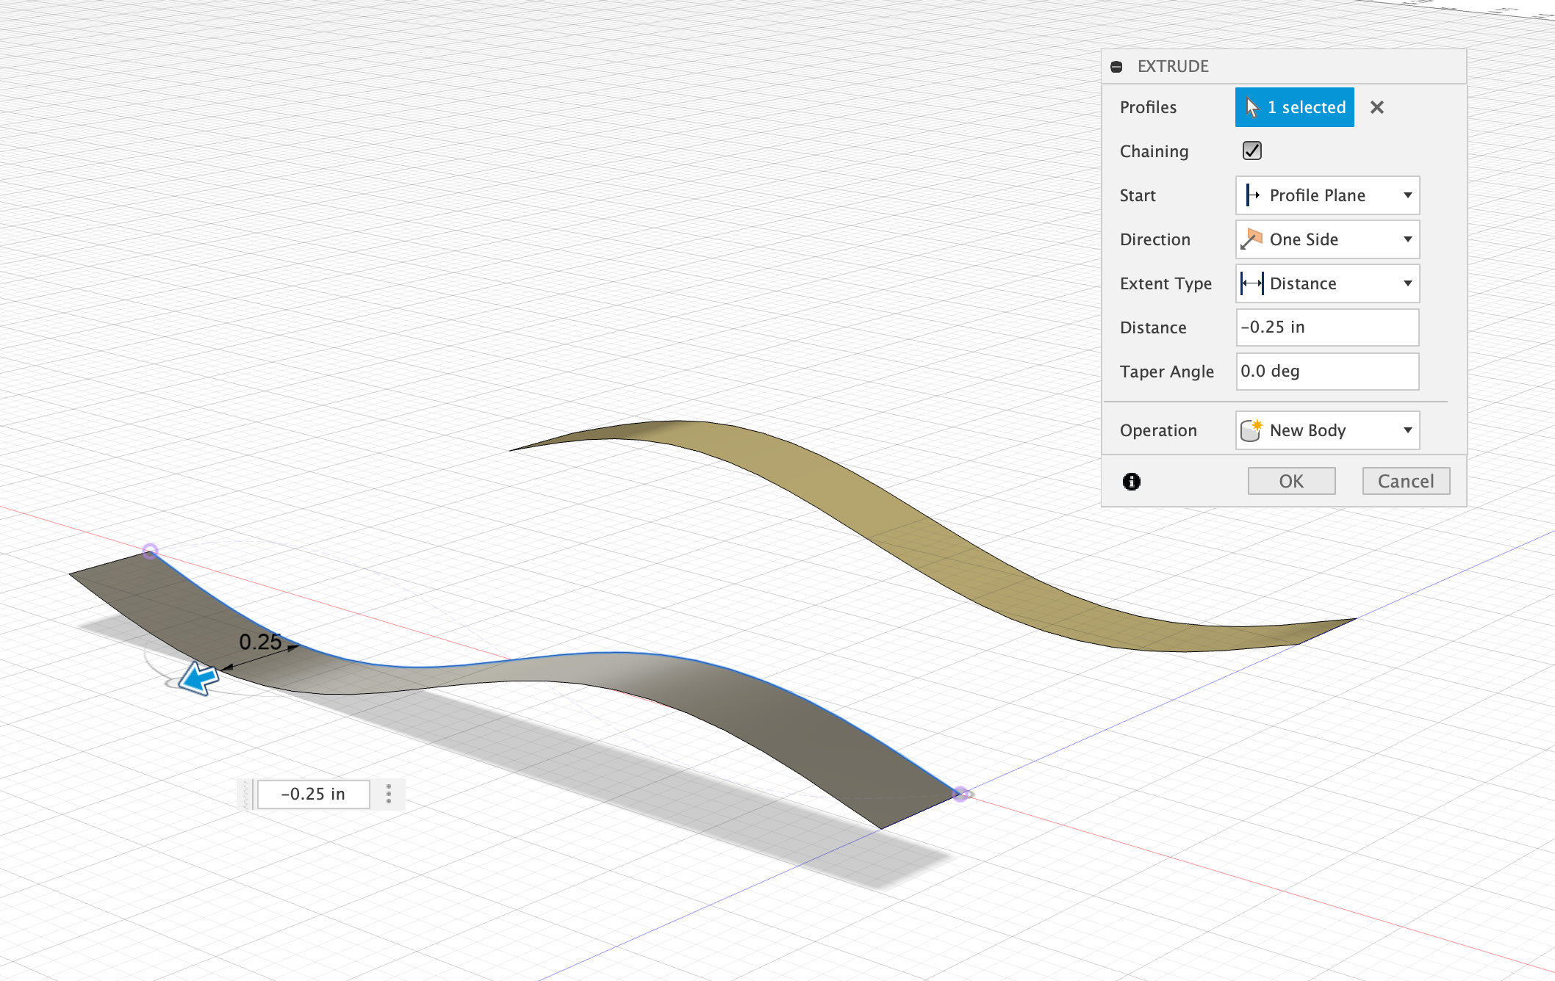Click the Profile Plane icon beside Start
The height and width of the screenshot is (981, 1555).
point(1251,195)
